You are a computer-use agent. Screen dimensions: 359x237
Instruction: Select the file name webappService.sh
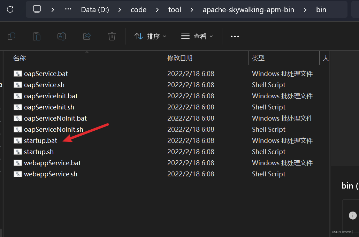pyautogui.click(x=51, y=174)
